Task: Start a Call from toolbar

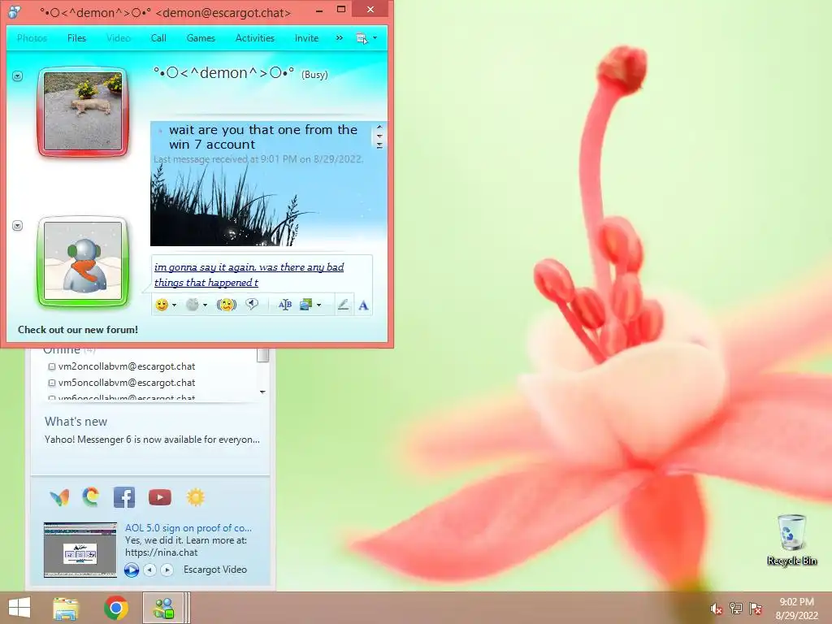Action: tap(158, 38)
